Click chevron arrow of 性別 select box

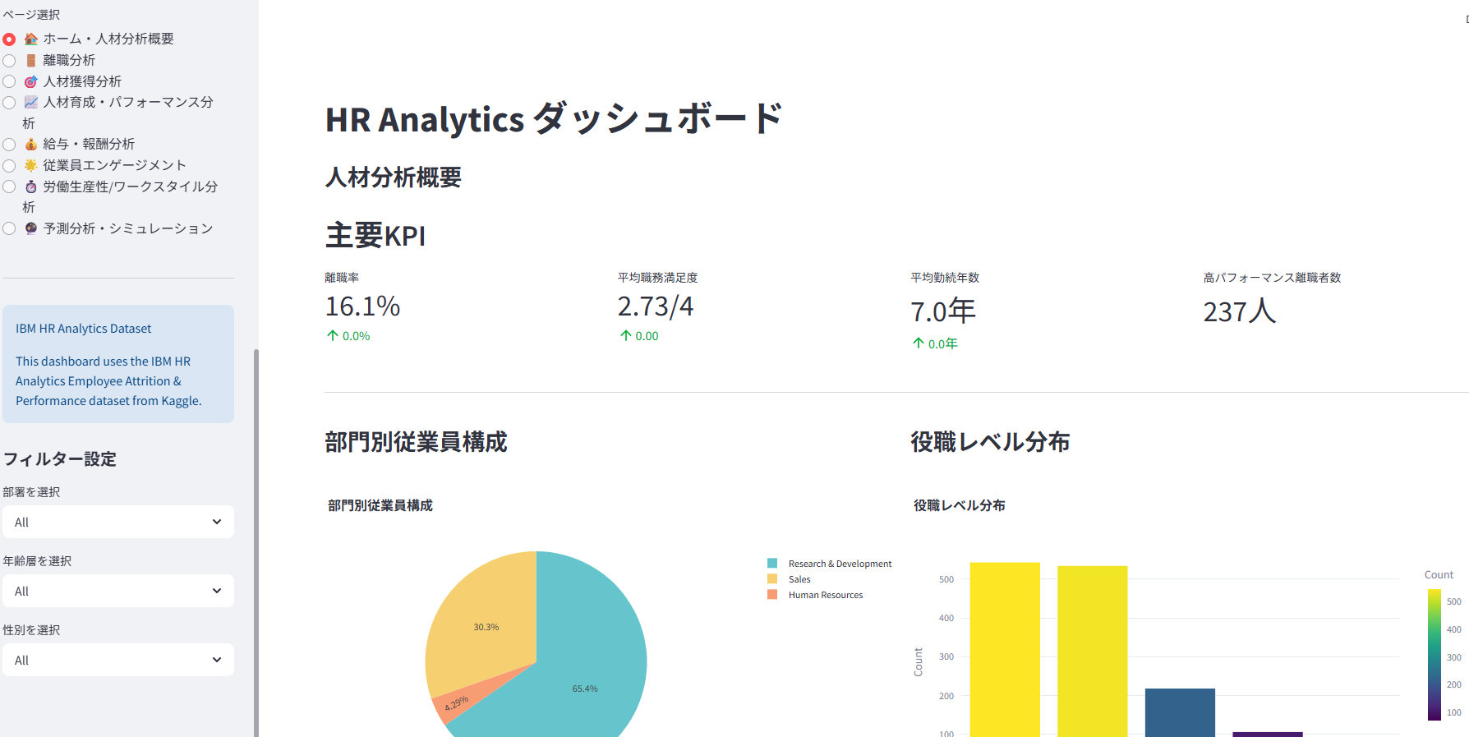click(x=217, y=660)
